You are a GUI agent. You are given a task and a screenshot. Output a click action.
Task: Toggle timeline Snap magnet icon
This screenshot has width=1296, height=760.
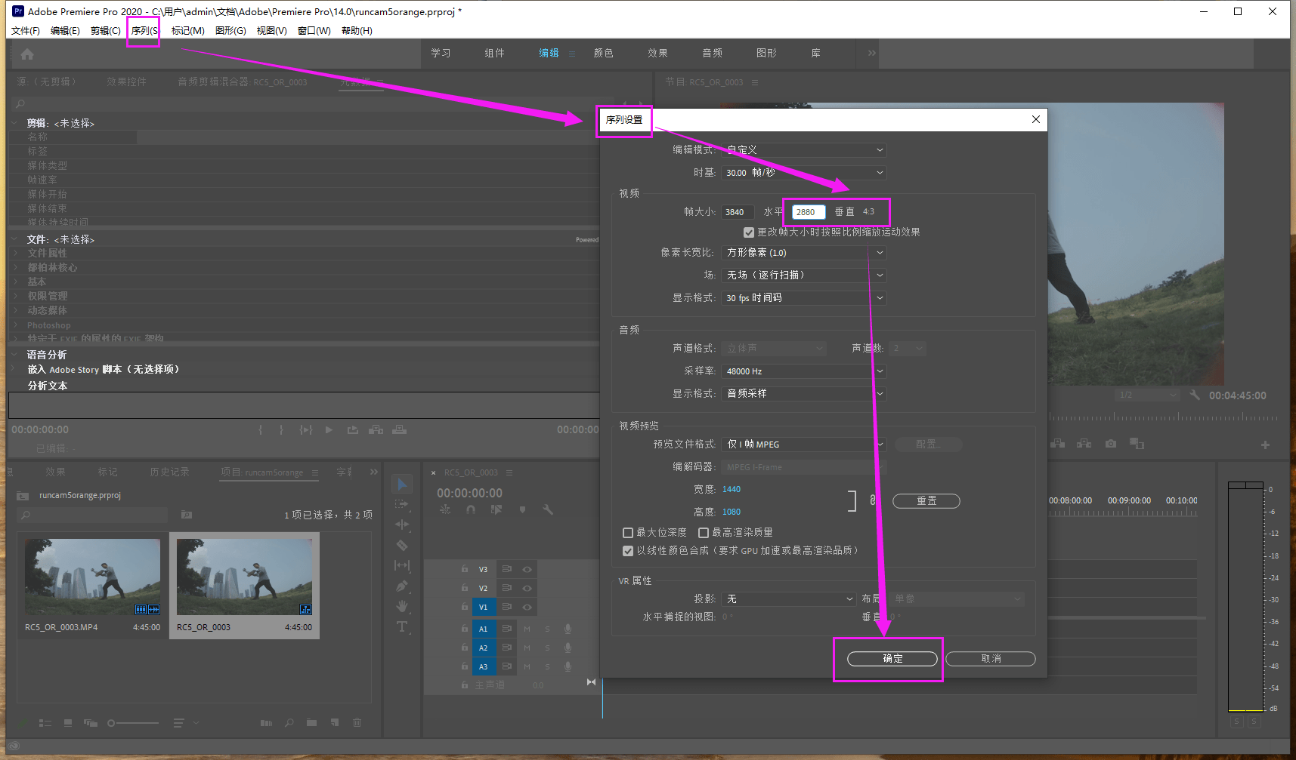(x=471, y=509)
